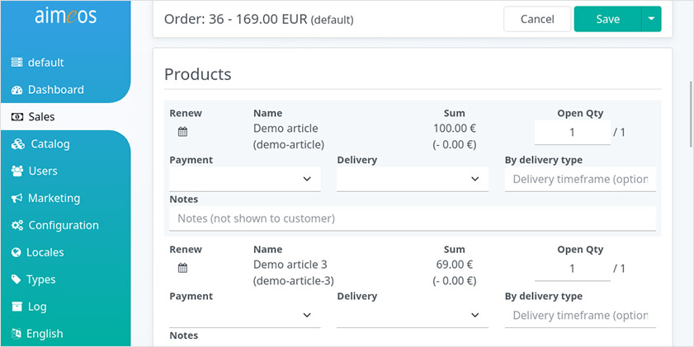Image resolution: width=694 pixels, height=347 pixels.
Task: Click the Dashboard gauge icon
Action: click(17, 90)
